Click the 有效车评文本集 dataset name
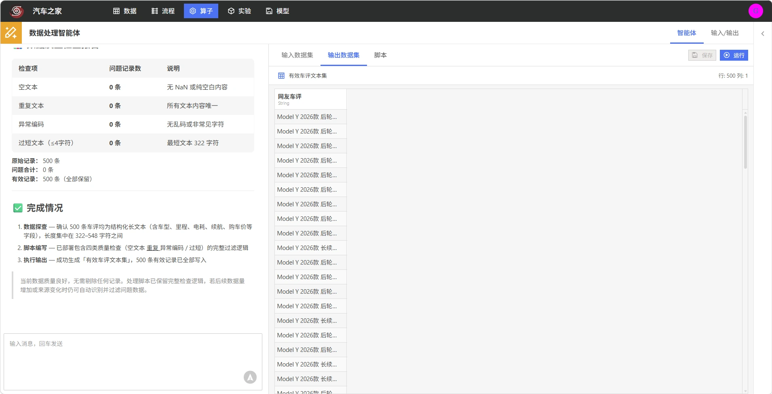Viewport: 772px width, 394px height. tap(308, 76)
